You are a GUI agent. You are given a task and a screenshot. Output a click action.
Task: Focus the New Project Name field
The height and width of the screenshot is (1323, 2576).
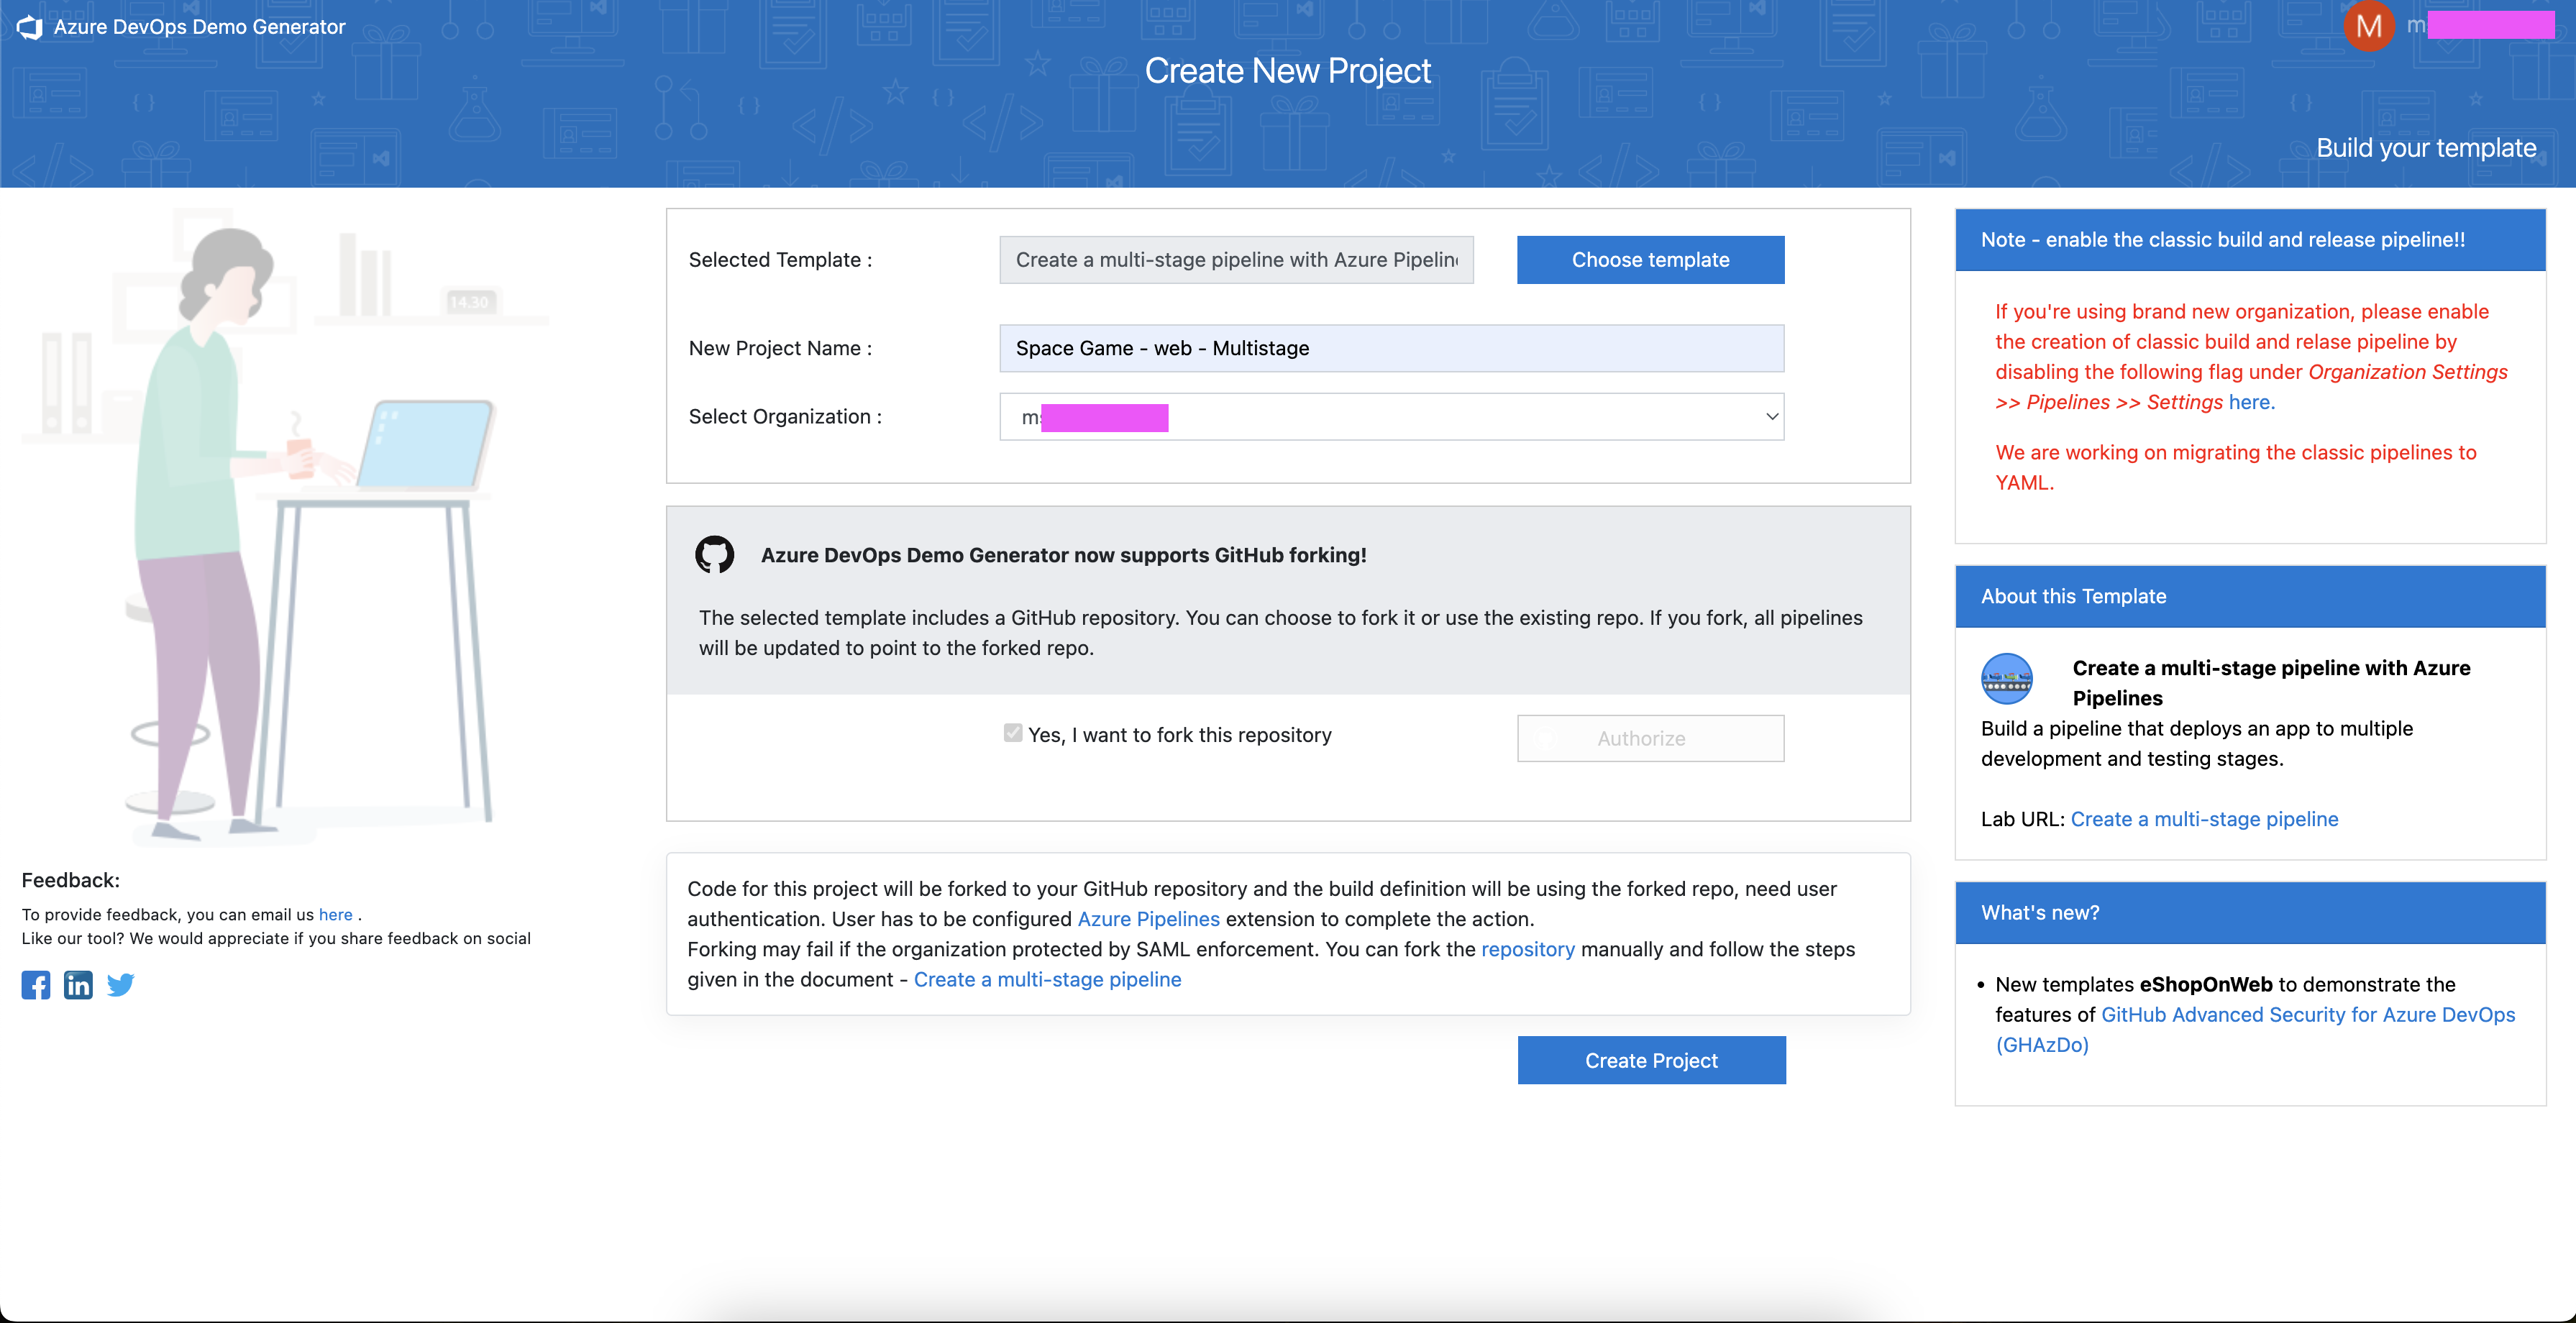pyautogui.click(x=1391, y=348)
